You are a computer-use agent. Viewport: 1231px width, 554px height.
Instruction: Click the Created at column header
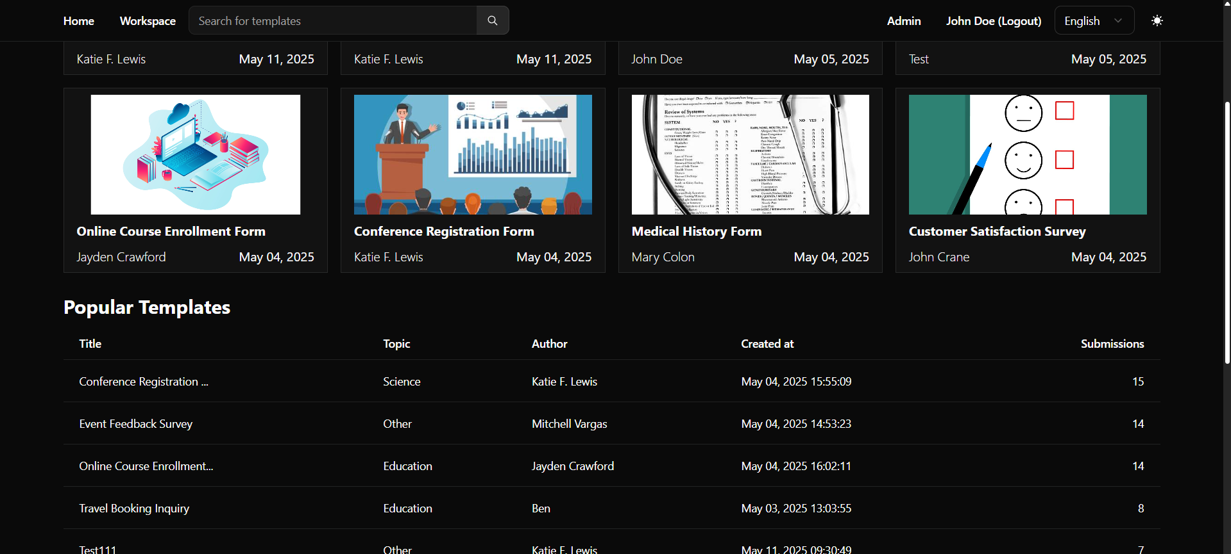pos(767,344)
